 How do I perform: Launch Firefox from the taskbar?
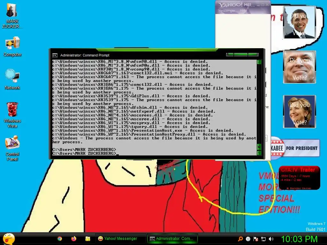pyautogui.click(x=74, y=239)
